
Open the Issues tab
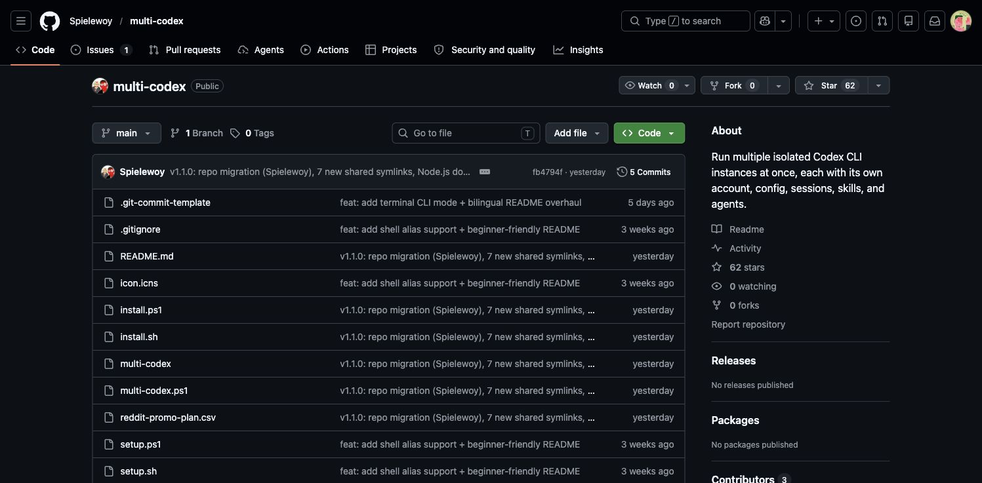[x=101, y=50]
